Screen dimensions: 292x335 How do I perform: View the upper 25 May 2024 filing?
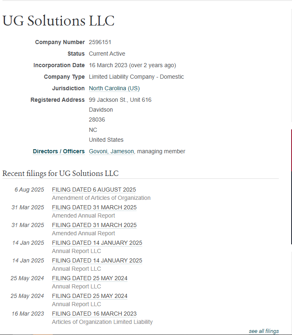point(89,279)
